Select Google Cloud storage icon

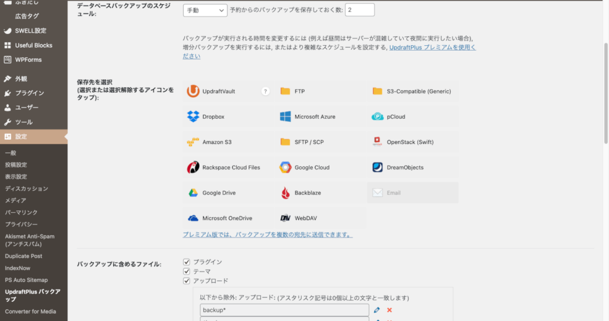(285, 167)
